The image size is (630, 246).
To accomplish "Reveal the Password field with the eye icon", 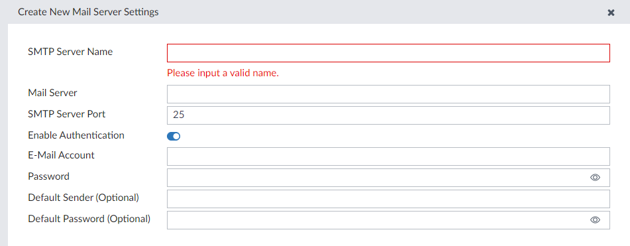I will click(x=595, y=178).
